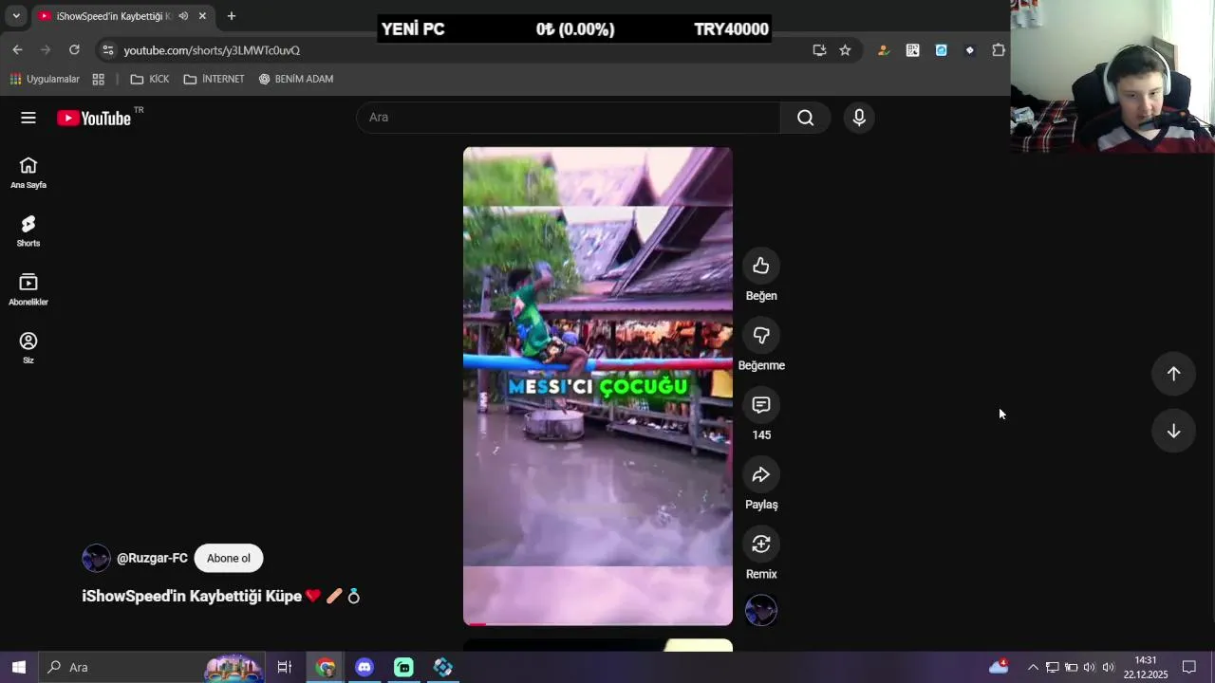
Task: Start voice search with microphone
Action: [x=859, y=118]
